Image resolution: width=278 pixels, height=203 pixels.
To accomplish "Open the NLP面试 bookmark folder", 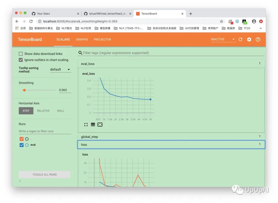I will click(x=64, y=28).
